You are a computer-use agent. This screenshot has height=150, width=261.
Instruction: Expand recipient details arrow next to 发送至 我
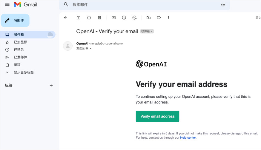pos(90,48)
